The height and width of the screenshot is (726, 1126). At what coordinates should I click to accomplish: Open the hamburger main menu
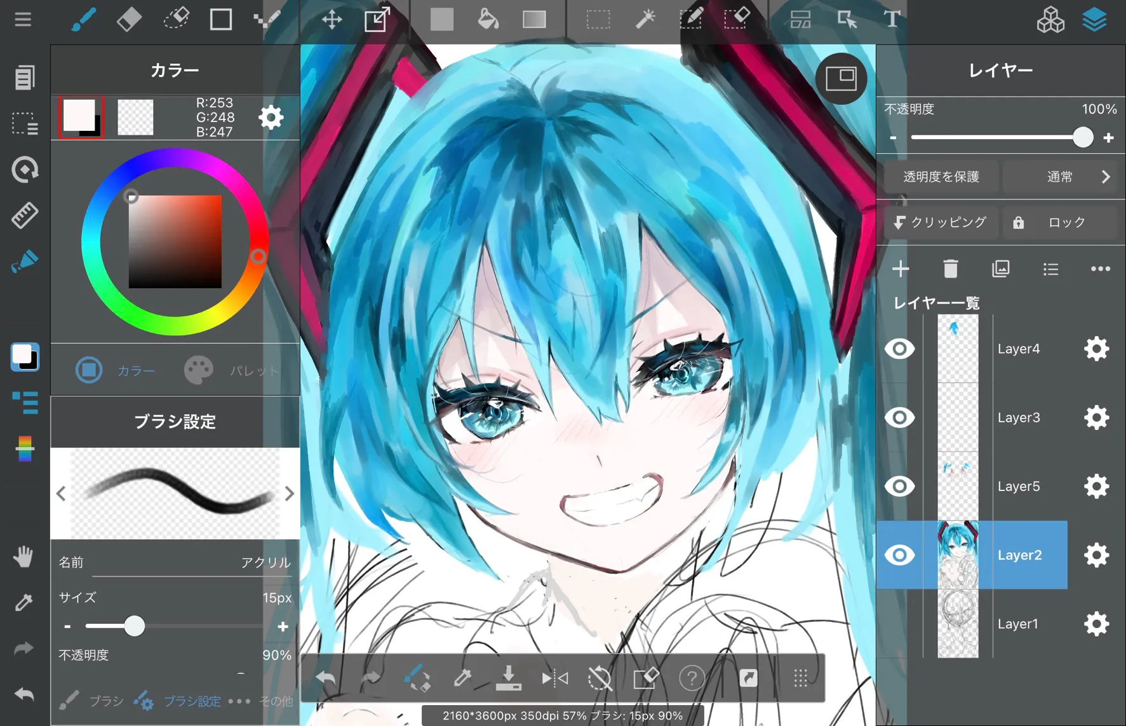pos(23,19)
